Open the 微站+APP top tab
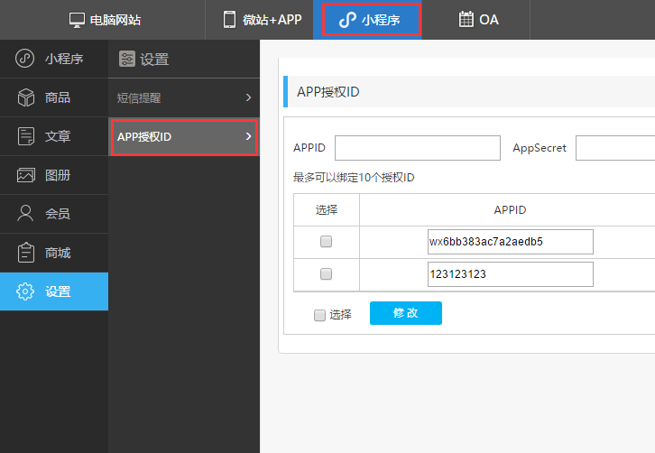The image size is (655, 453). (262, 20)
